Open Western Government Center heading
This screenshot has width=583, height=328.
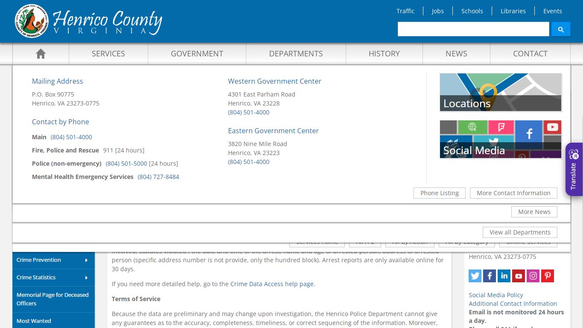tap(274, 81)
